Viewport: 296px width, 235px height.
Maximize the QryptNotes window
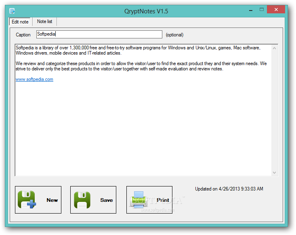(x=261, y=9)
